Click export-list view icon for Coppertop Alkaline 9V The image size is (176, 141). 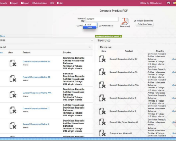coord(102,59)
